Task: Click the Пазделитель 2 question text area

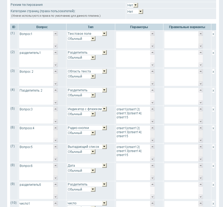Action: pyautogui.click(x=36, y=96)
